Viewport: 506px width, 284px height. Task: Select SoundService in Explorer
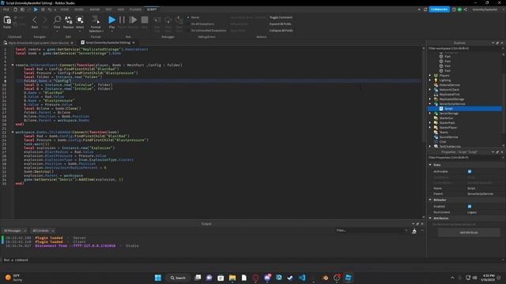448,137
